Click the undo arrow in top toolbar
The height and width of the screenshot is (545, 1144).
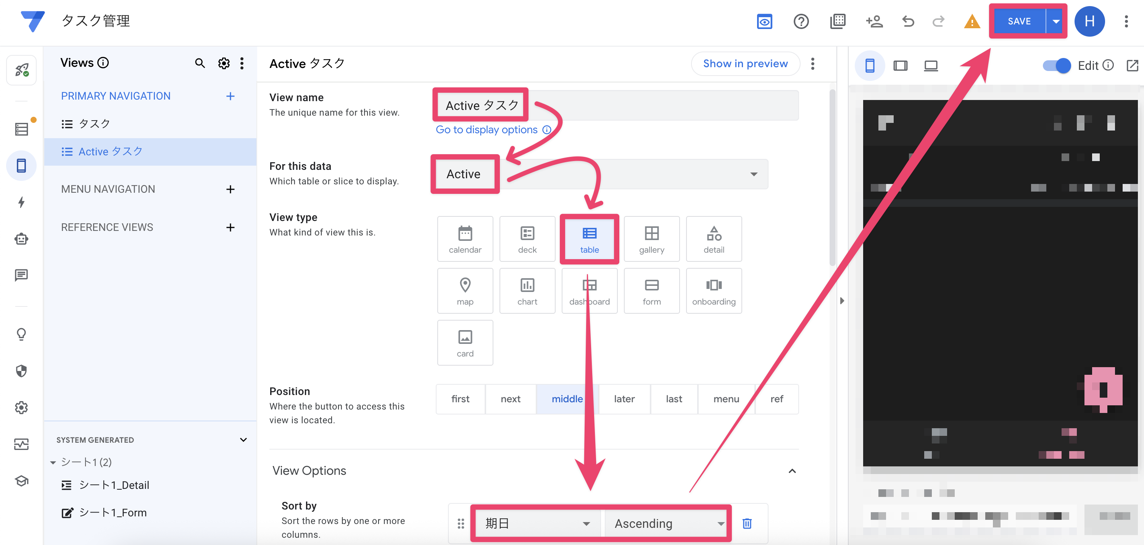pos(908,21)
